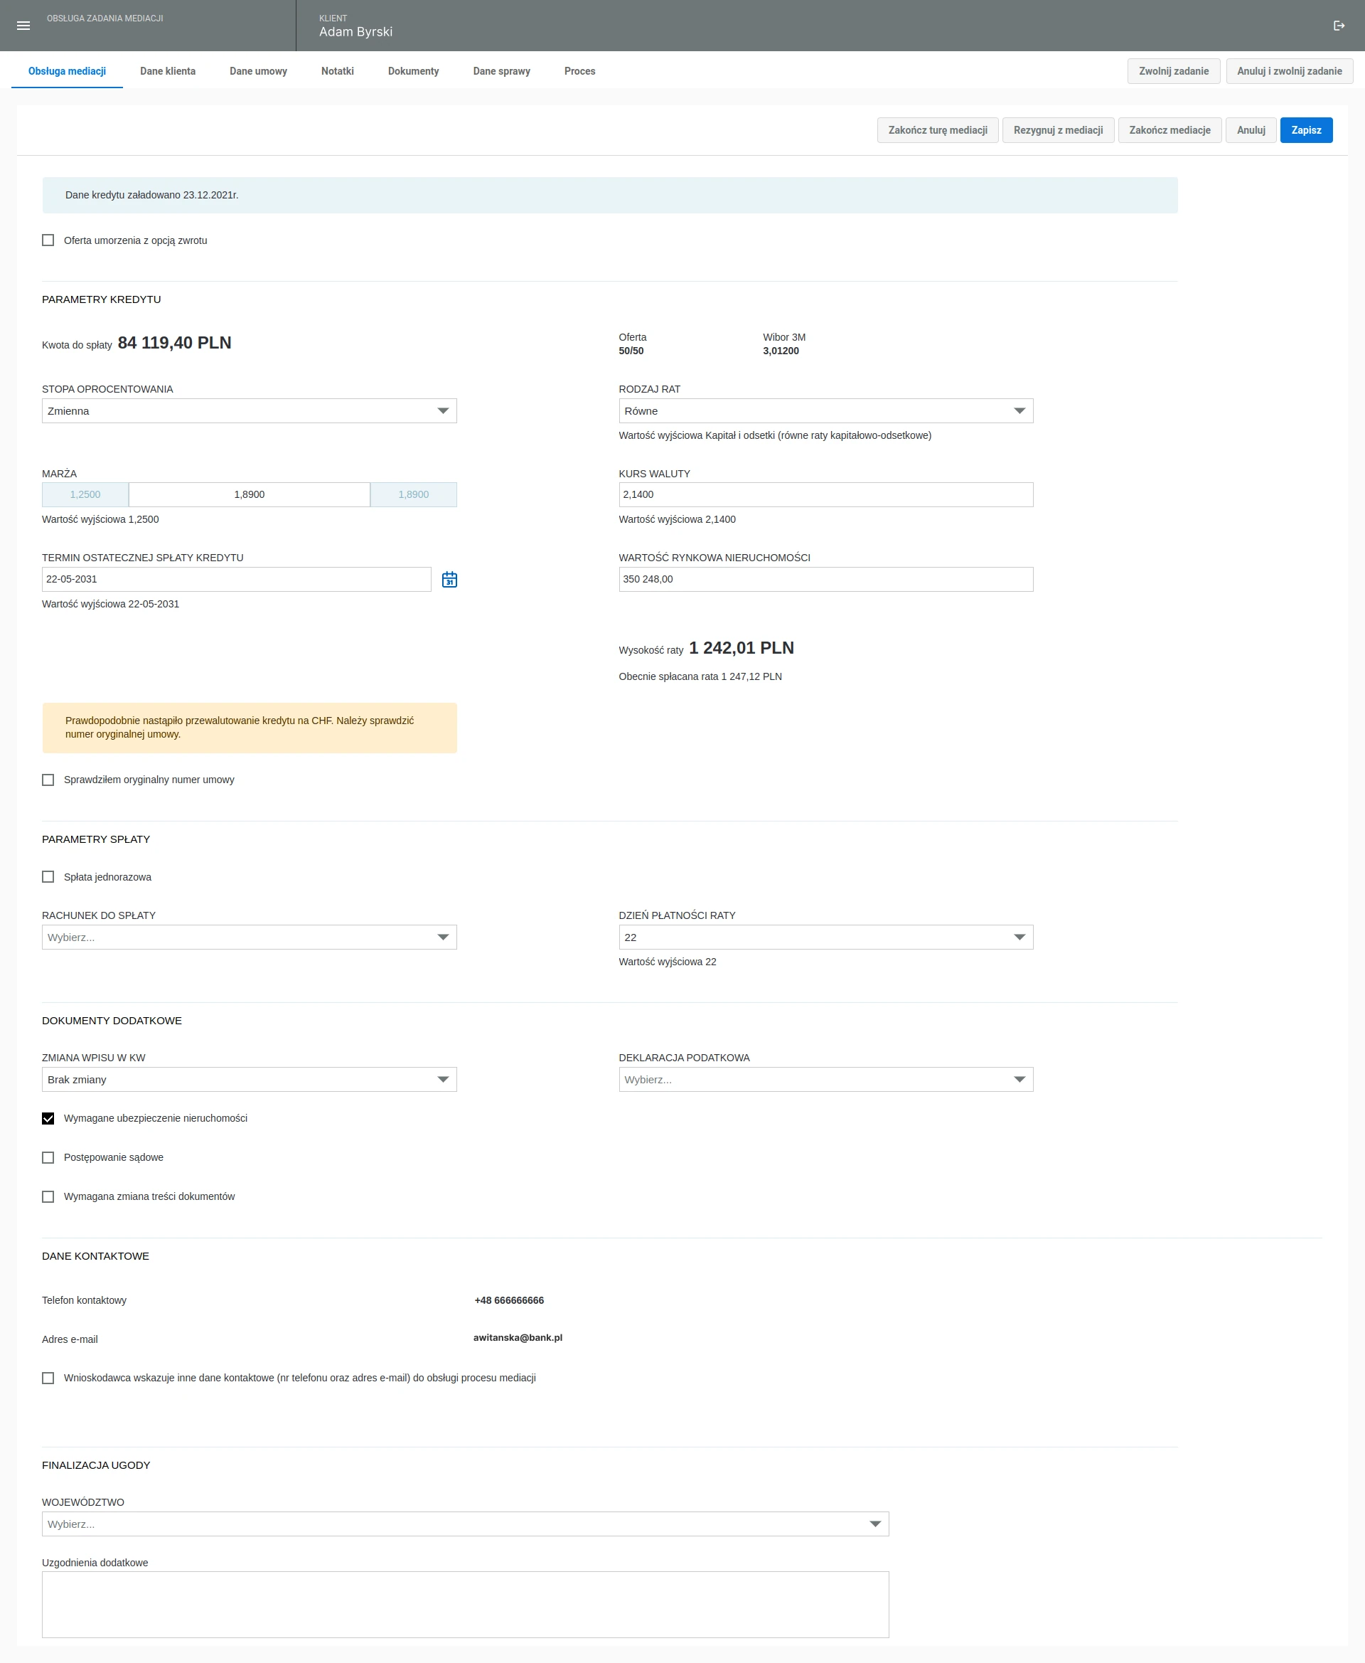
Task: Click Anuluj i zwolnij zadanie button
Action: pos(1289,72)
